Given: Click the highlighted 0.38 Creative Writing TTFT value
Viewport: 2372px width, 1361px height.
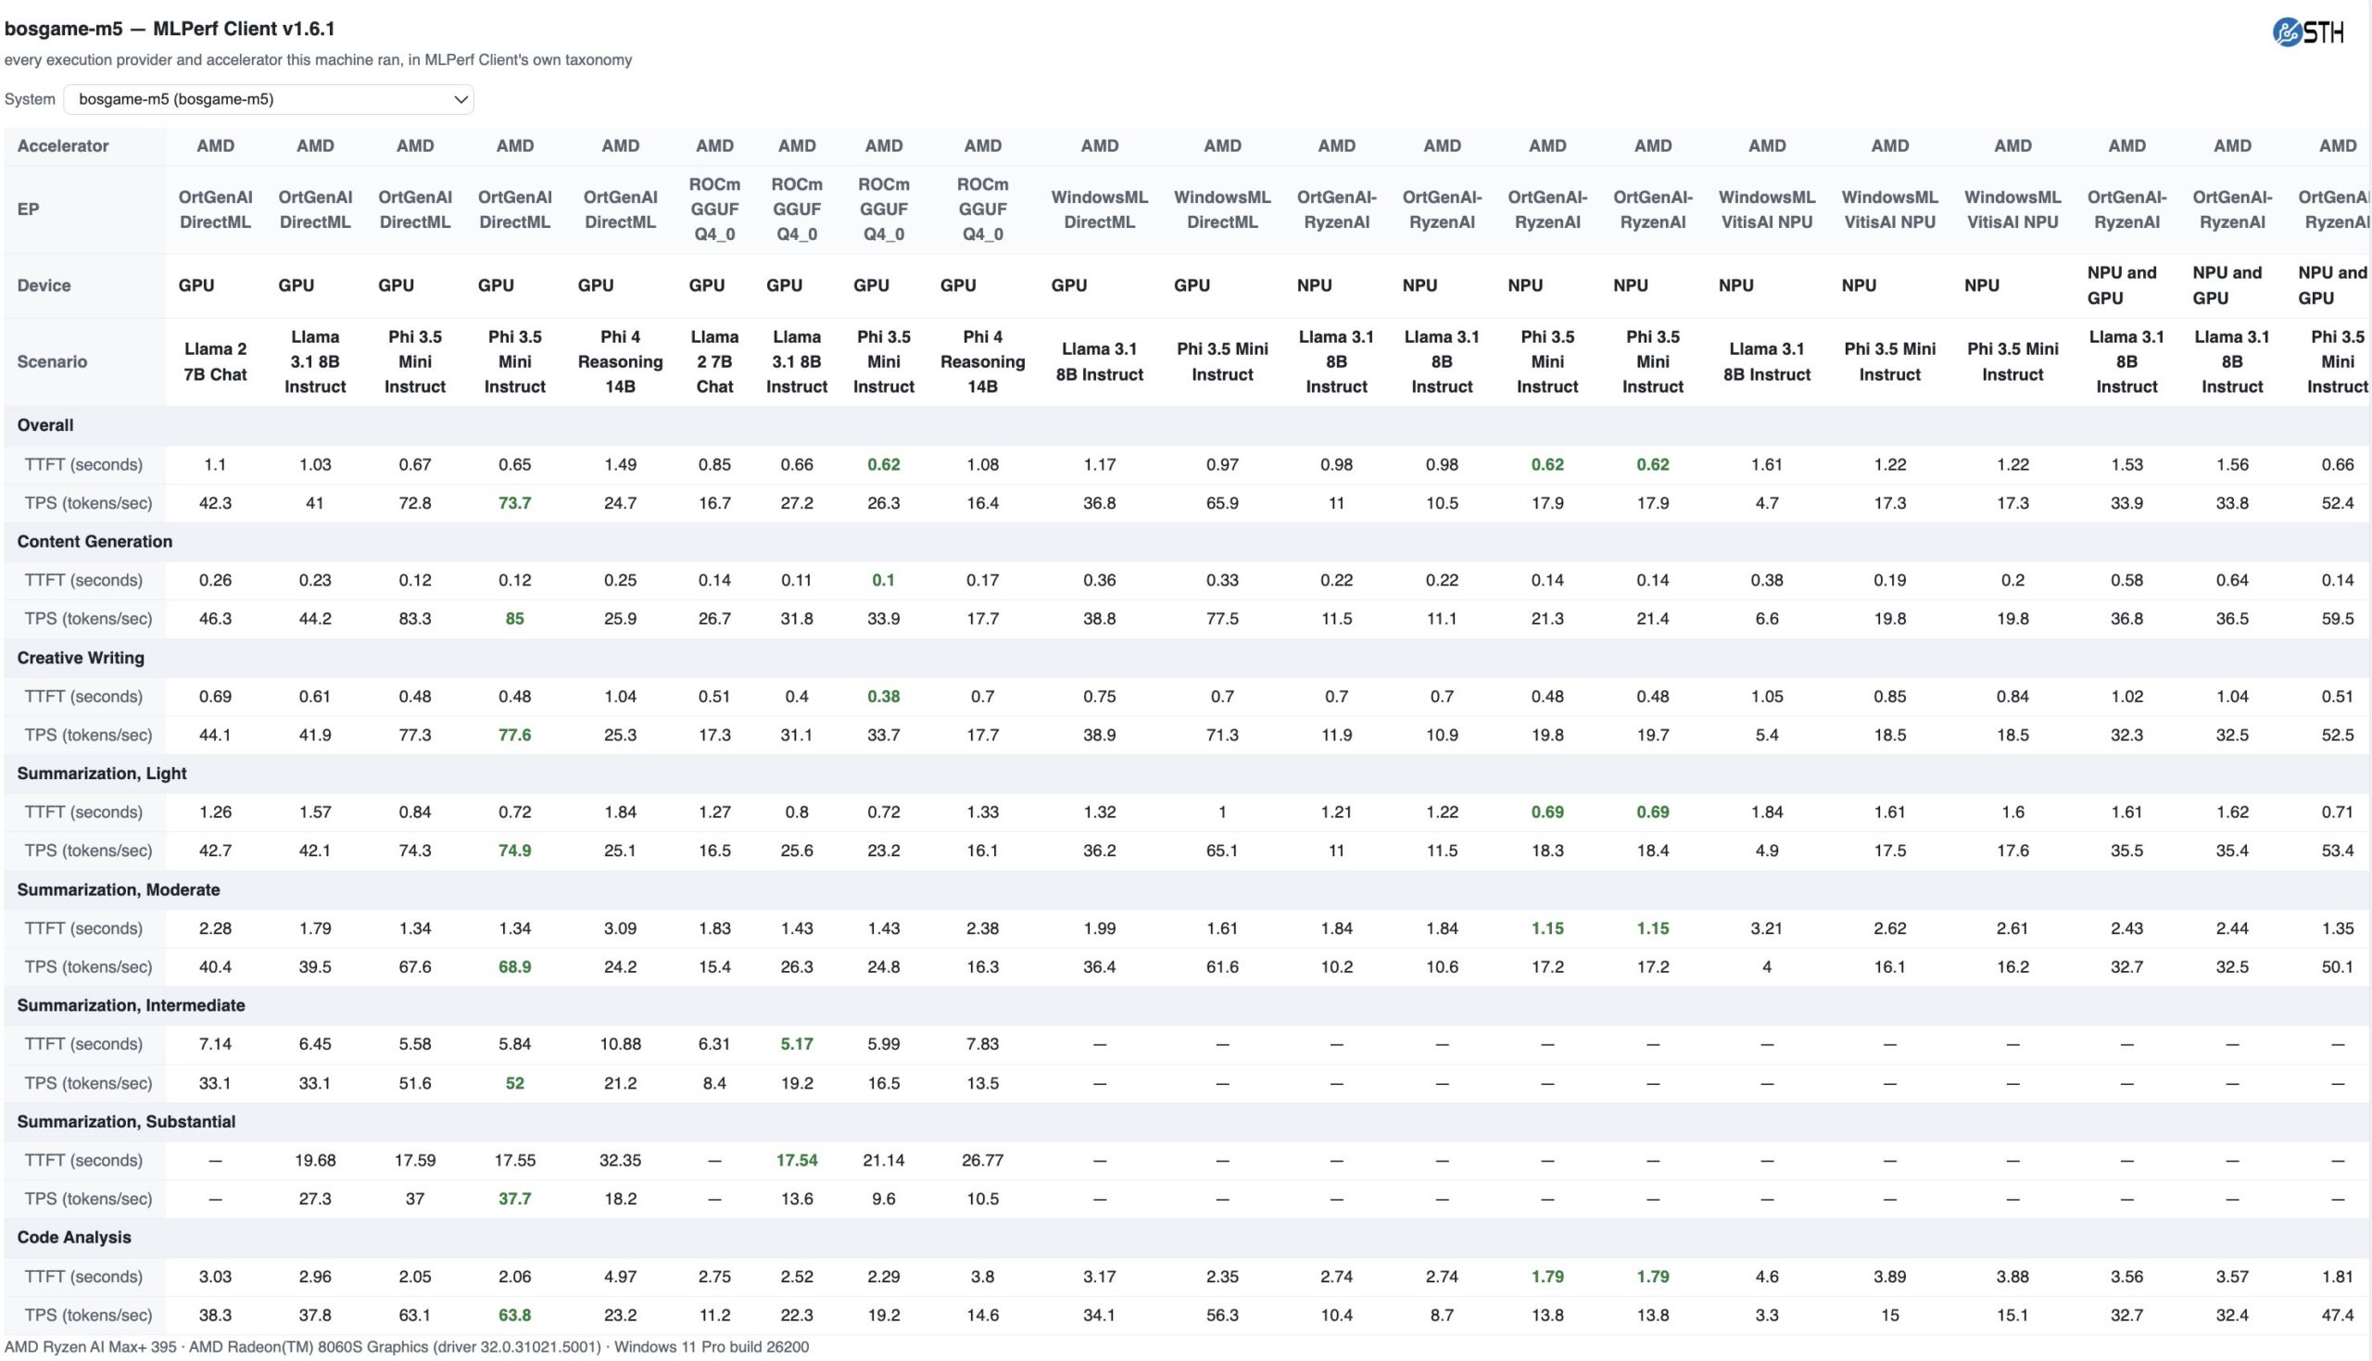Looking at the screenshot, I should (x=883, y=697).
